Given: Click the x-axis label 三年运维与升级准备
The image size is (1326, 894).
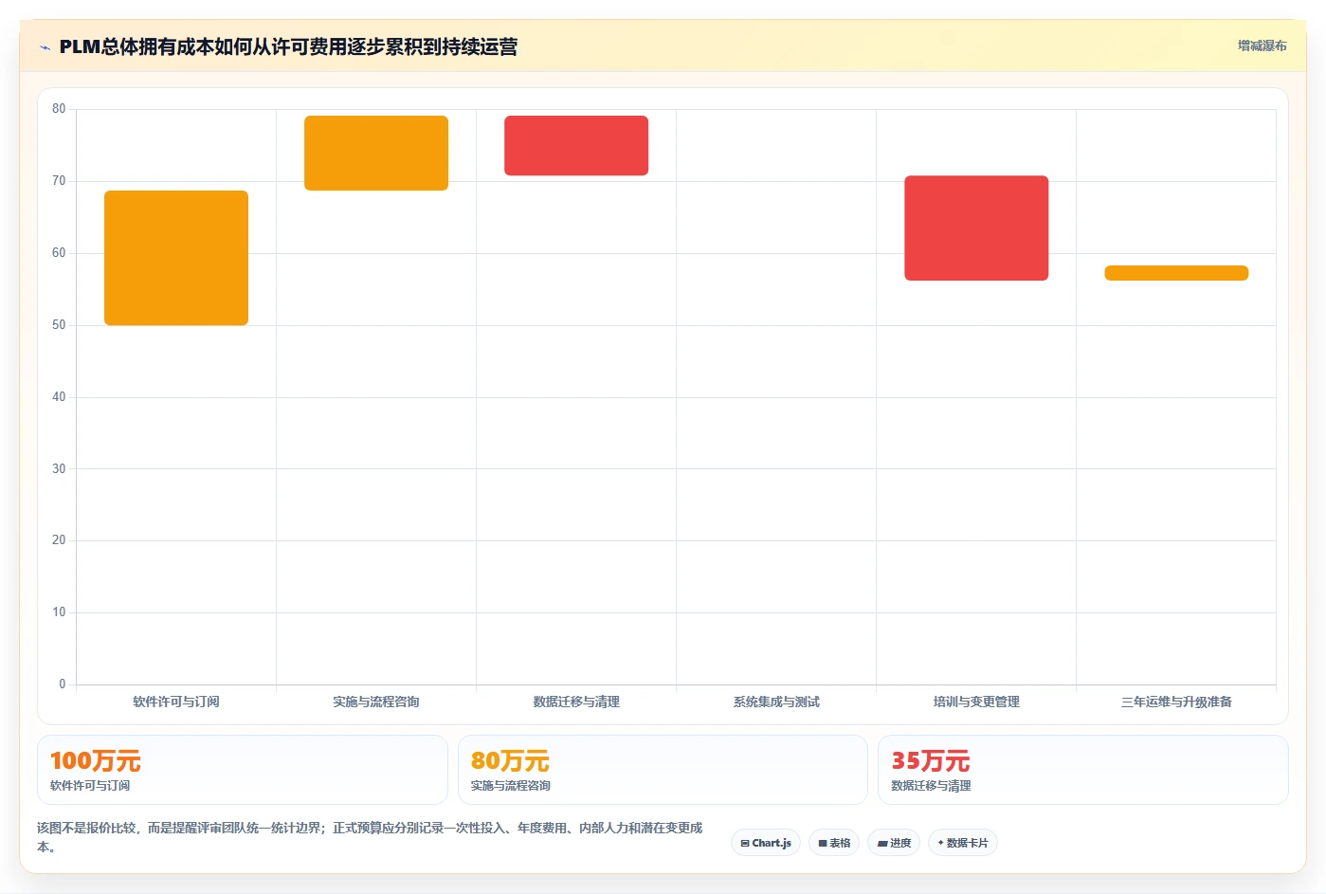Looking at the screenshot, I should click(1176, 702).
